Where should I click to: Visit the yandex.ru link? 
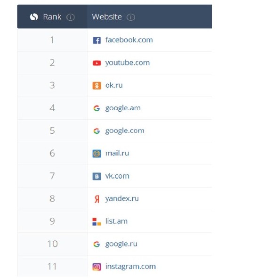[122, 199]
